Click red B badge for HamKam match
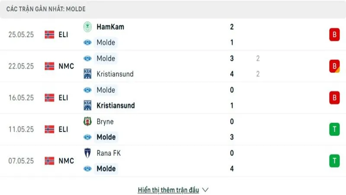346x195 pixels. tap(334, 35)
